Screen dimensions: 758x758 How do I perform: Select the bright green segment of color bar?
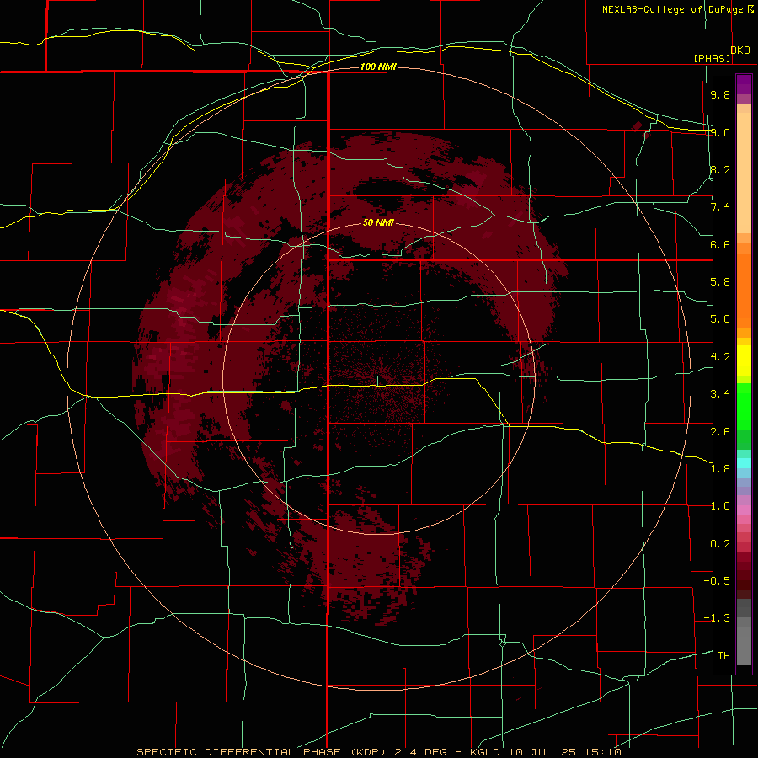point(744,407)
